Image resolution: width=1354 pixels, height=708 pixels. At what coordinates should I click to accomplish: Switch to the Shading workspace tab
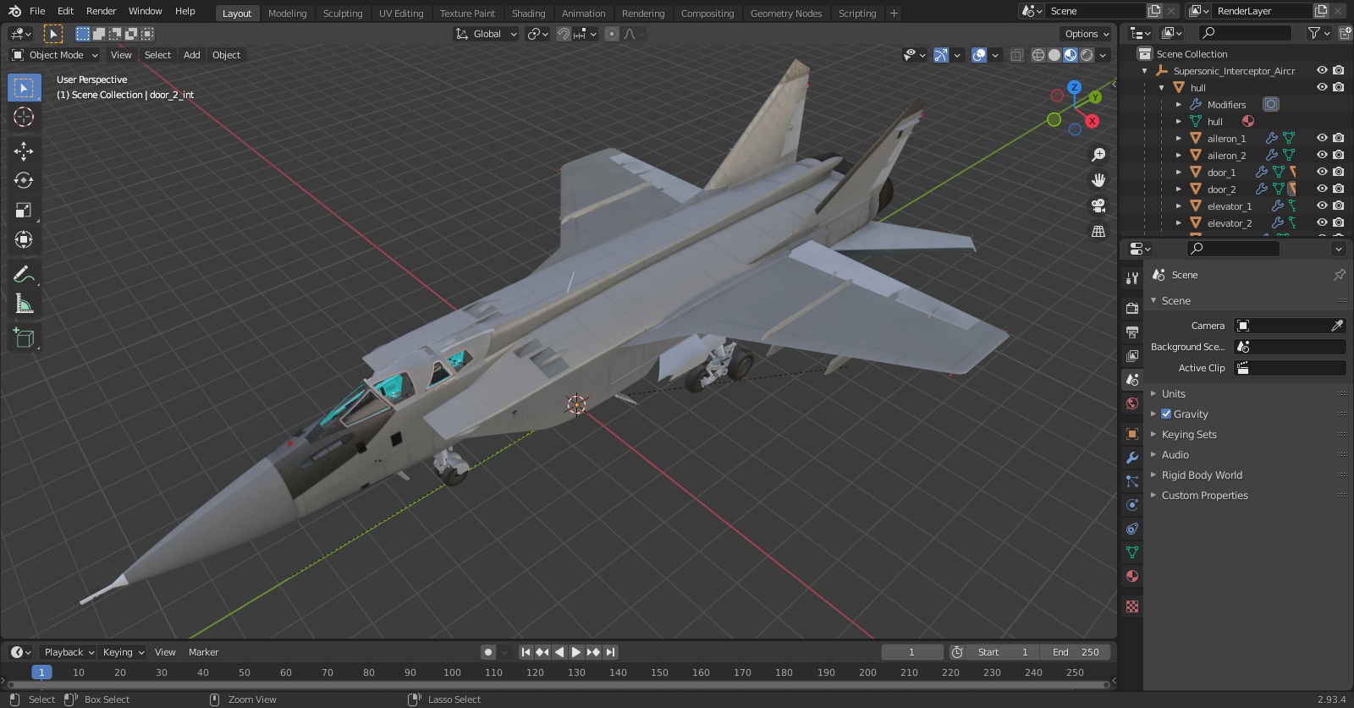coord(528,14)
